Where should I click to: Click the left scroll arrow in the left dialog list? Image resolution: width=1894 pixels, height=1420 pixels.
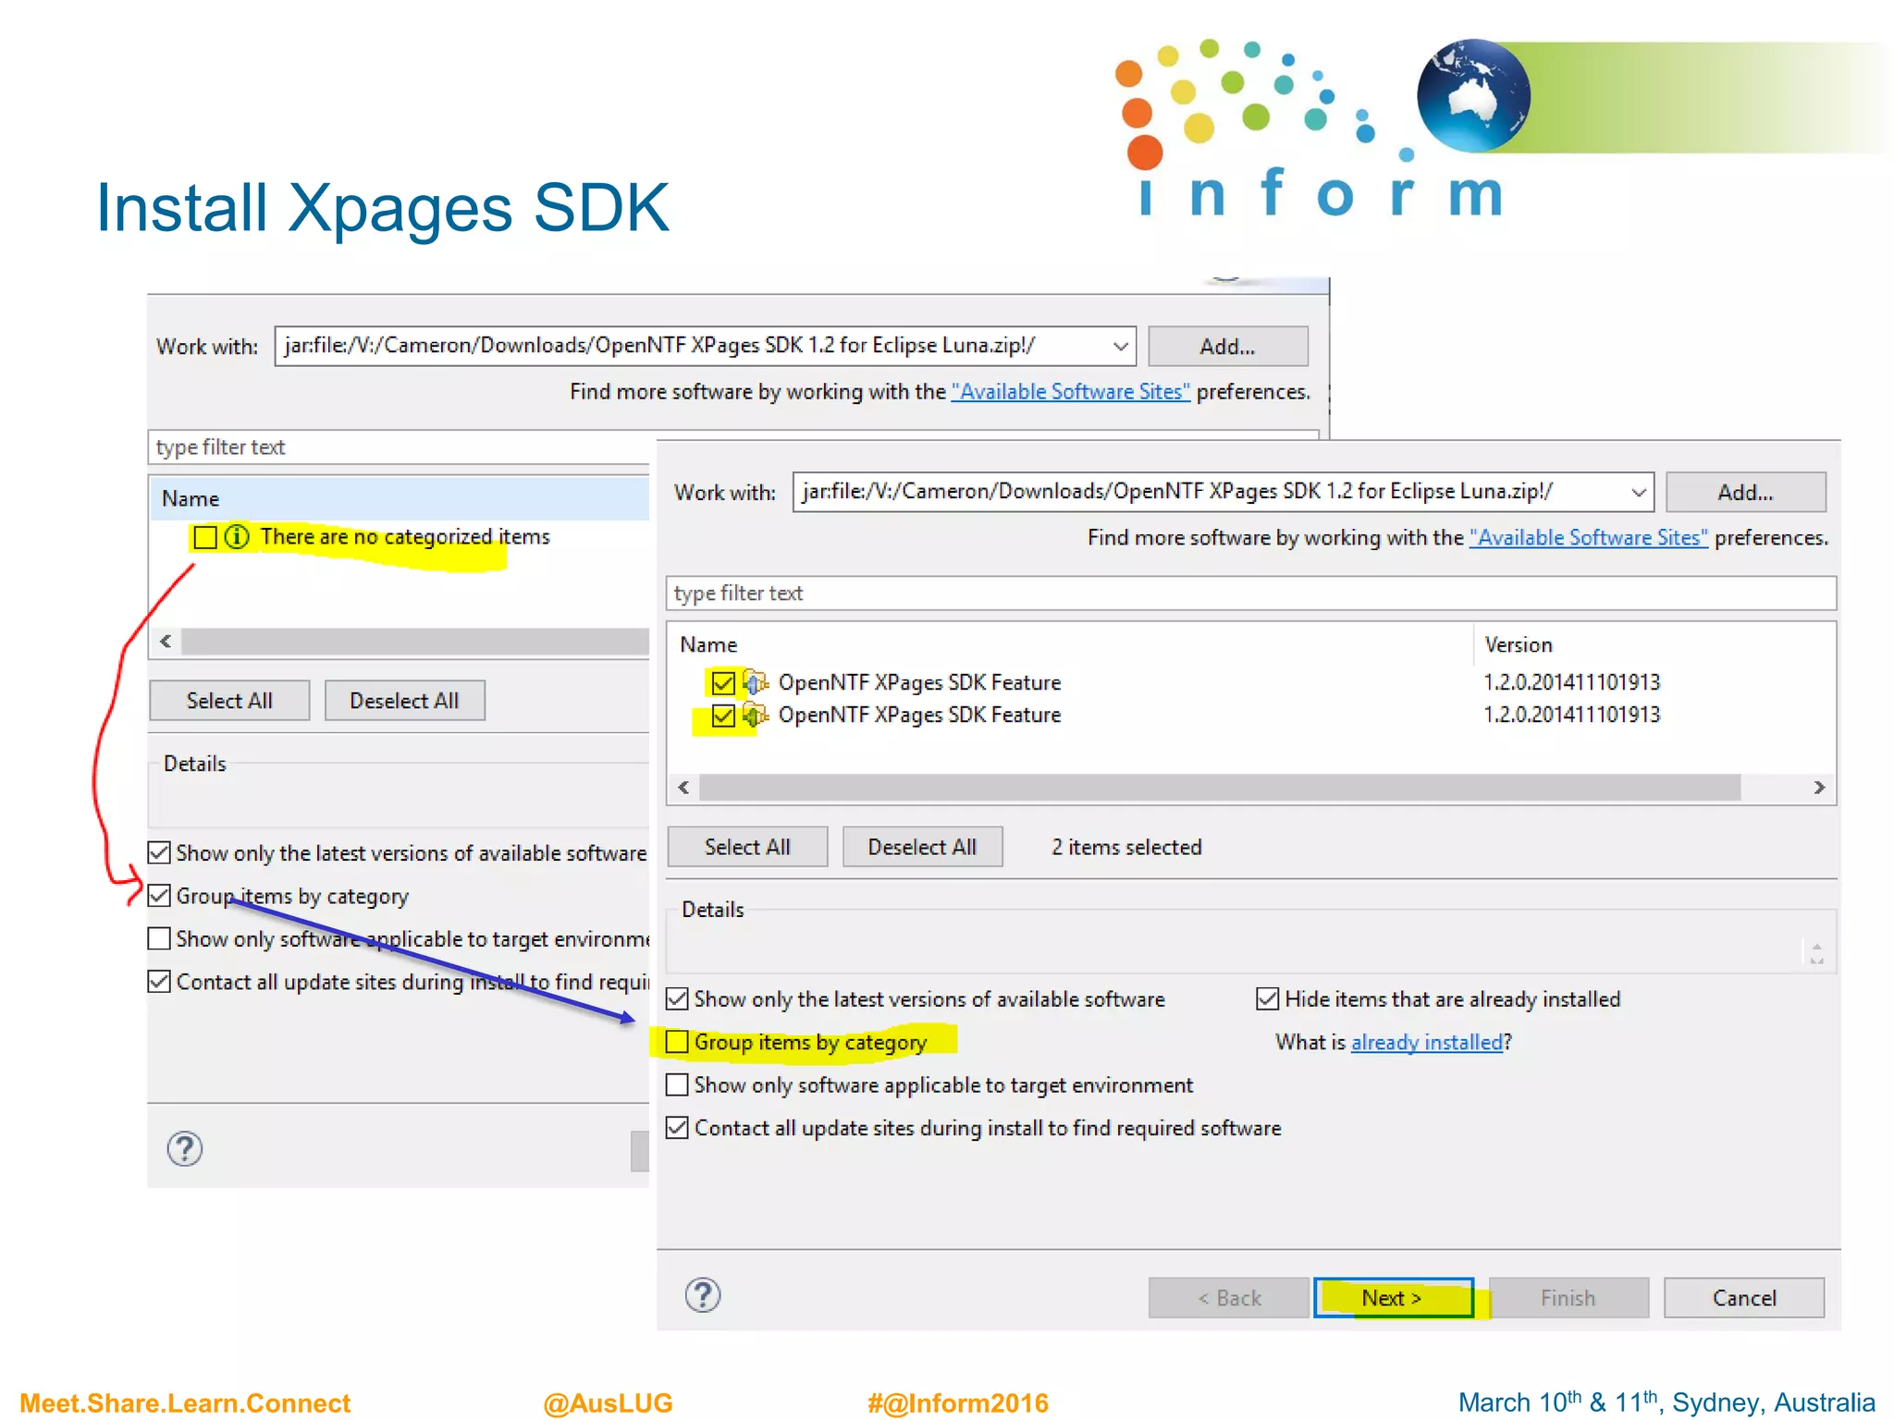click(166, 641)
